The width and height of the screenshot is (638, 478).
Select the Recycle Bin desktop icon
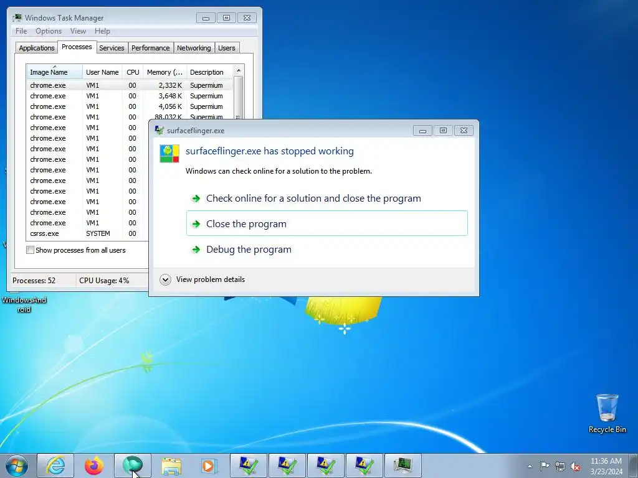[607, 413]
